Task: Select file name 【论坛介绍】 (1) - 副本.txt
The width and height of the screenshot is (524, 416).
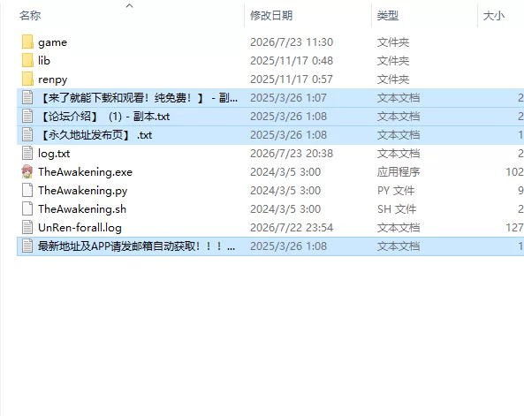Action: 104,117
